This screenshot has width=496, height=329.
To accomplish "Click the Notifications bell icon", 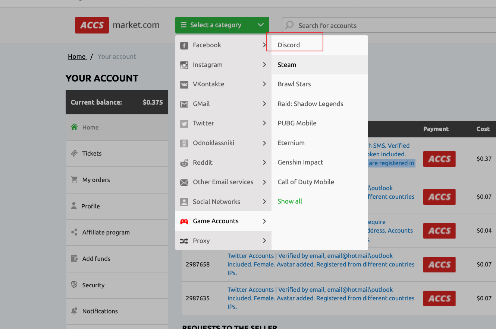I will point(74,311).
